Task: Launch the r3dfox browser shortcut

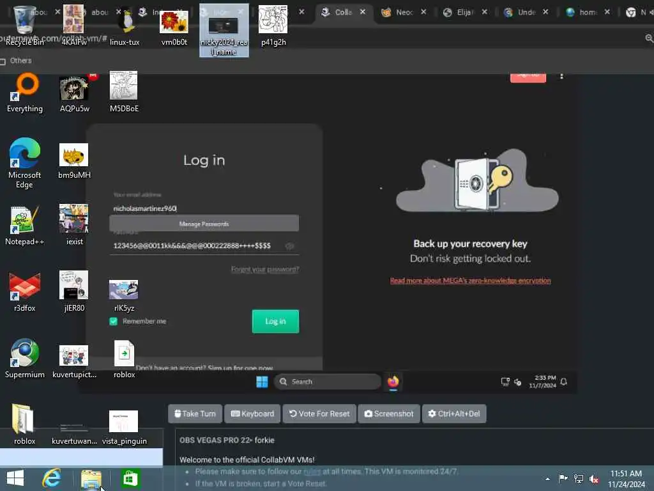Action: pyautogui.click(x=25, y=292)
